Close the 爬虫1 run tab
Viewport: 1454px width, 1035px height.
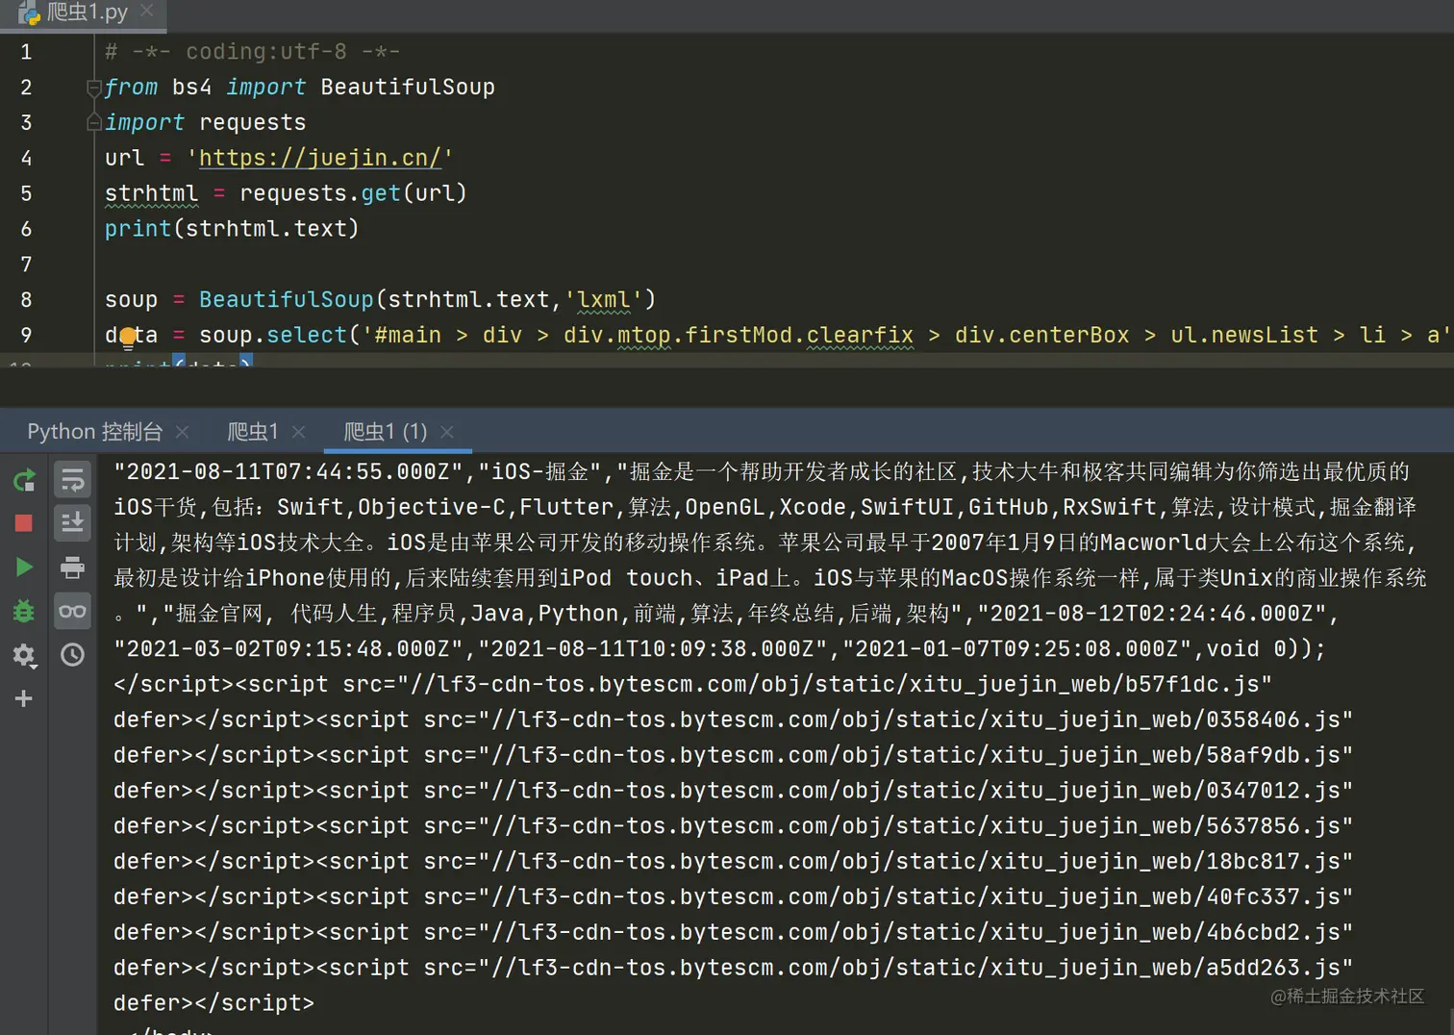(x=298, y=432)
